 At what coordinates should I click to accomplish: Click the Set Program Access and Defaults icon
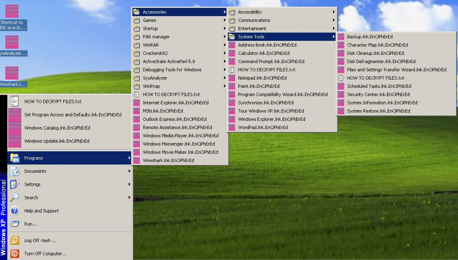(15, 114)
